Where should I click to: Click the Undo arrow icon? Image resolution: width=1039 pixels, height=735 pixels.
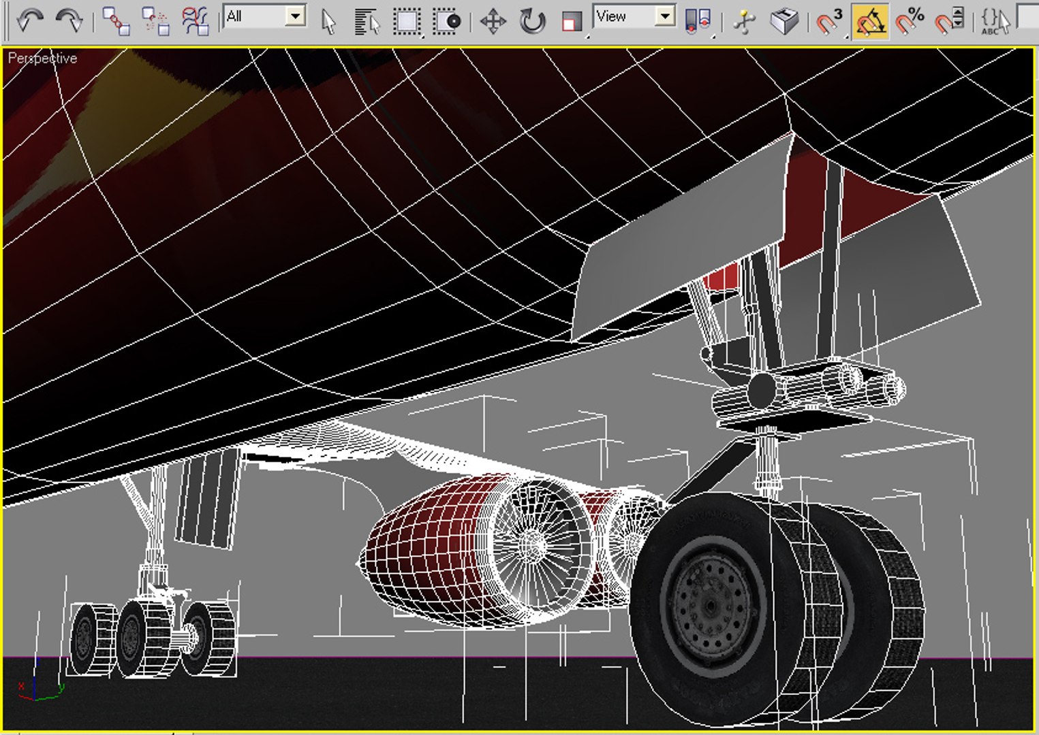pyautogui.click(x=30, y=21)
